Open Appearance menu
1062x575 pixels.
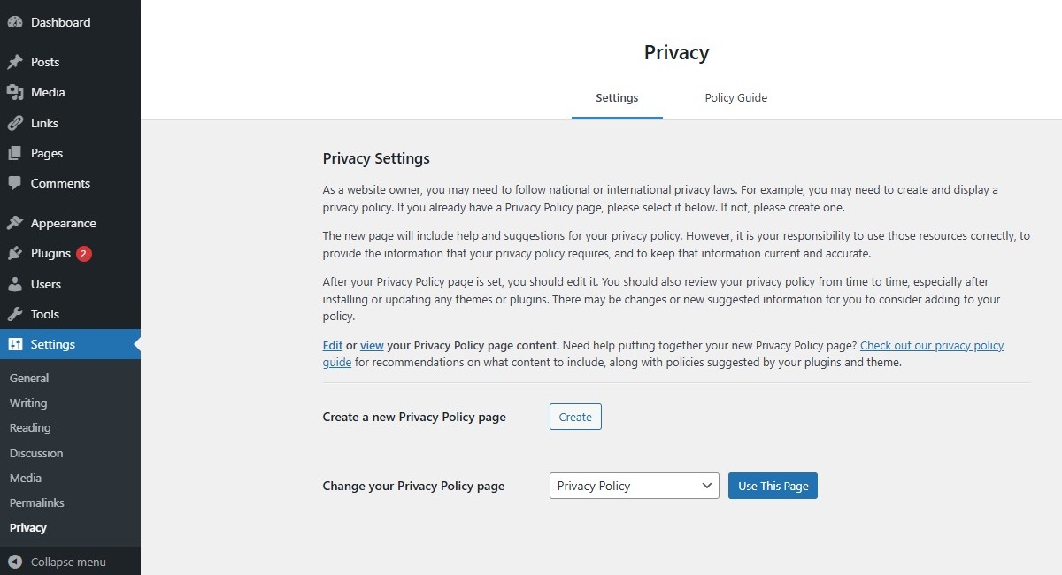(70, 223)
